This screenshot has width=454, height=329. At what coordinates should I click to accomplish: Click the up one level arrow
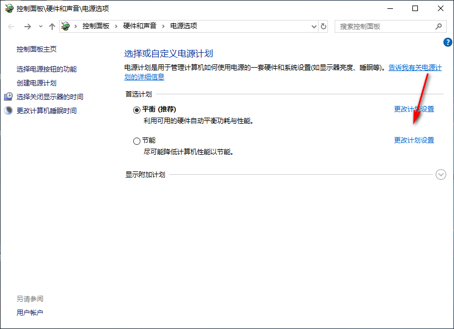52,26
